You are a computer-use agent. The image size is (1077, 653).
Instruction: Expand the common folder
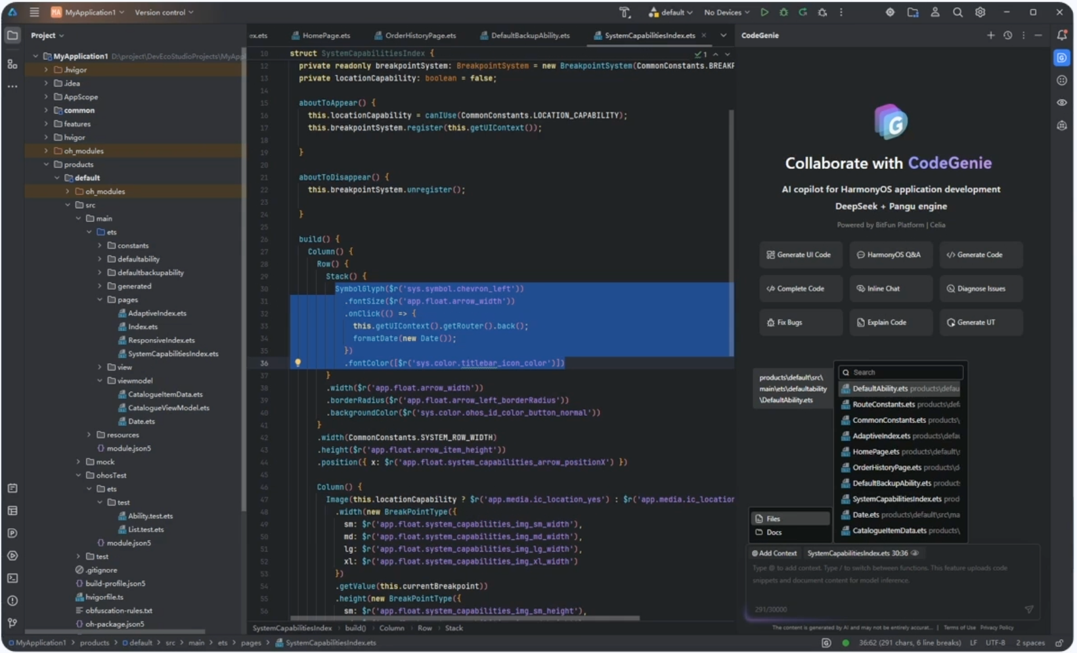(46, 110)
